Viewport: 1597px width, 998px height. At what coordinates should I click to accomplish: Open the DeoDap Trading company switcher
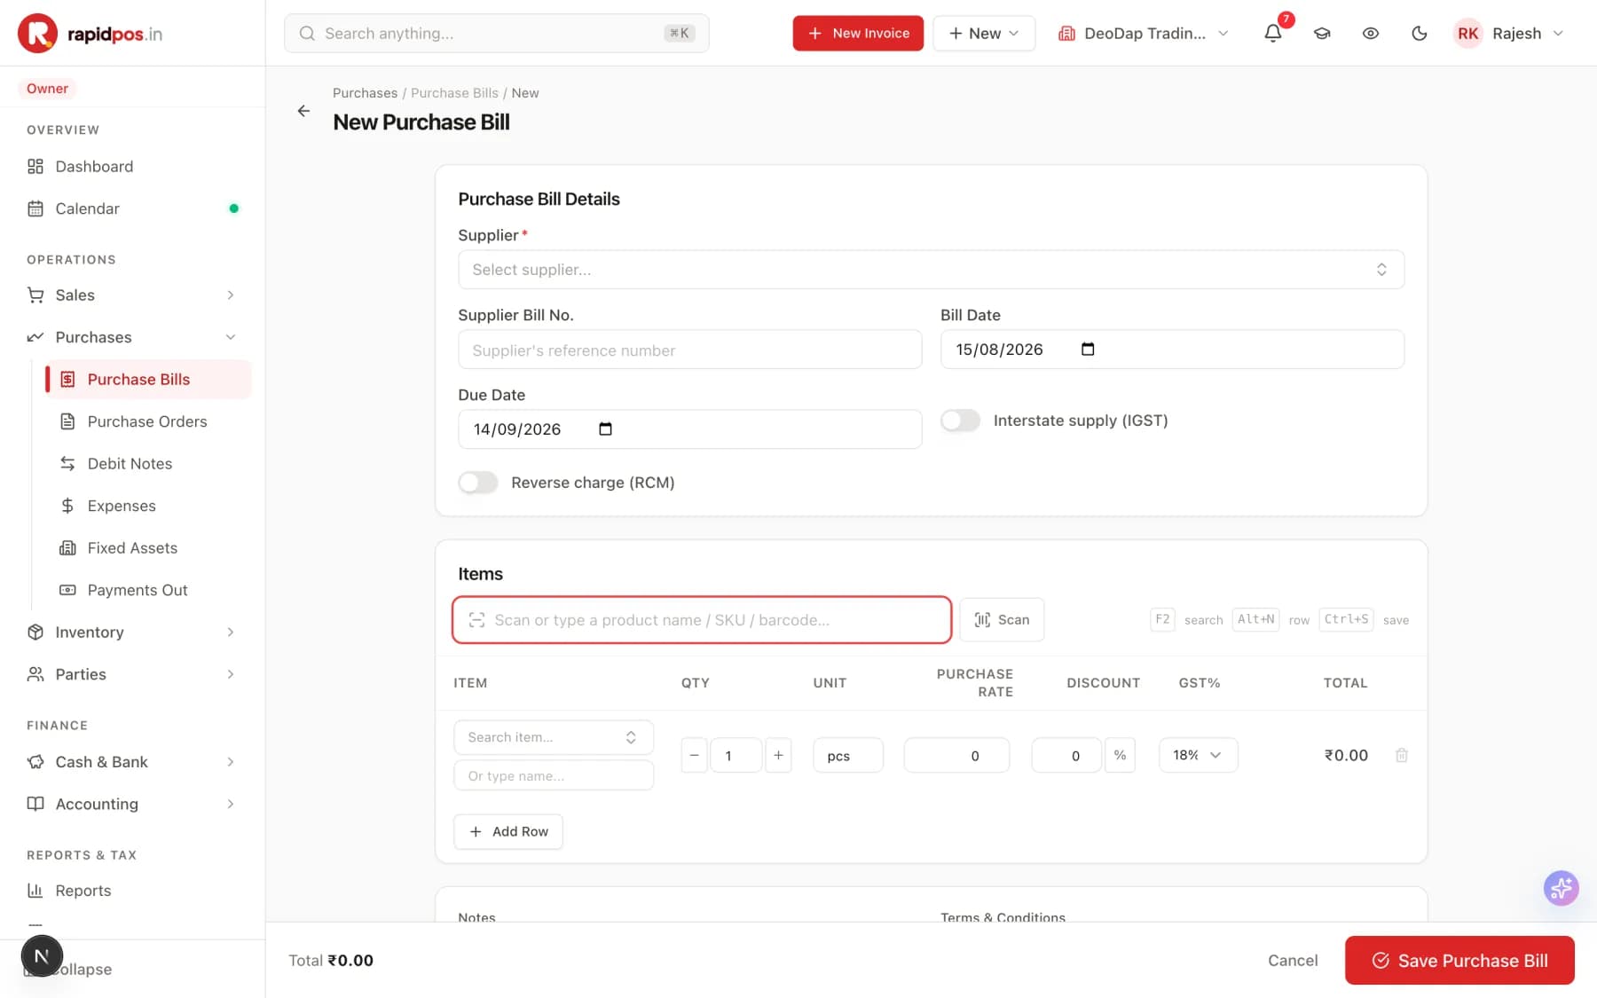tap(1144, 34)
